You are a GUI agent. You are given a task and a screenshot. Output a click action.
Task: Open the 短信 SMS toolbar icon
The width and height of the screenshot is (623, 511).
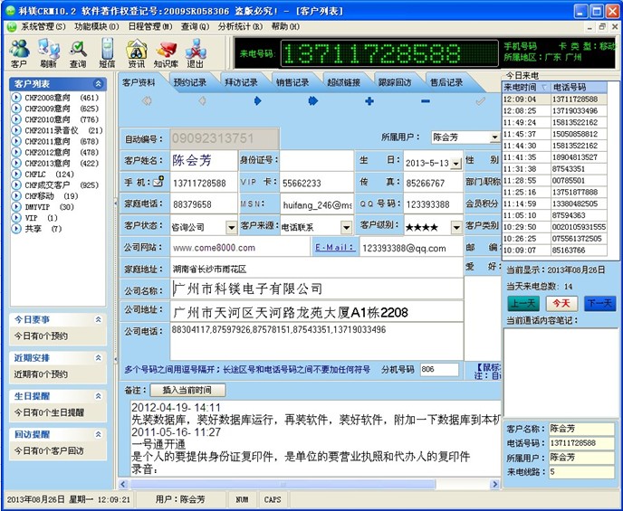(x=107, y=52)
